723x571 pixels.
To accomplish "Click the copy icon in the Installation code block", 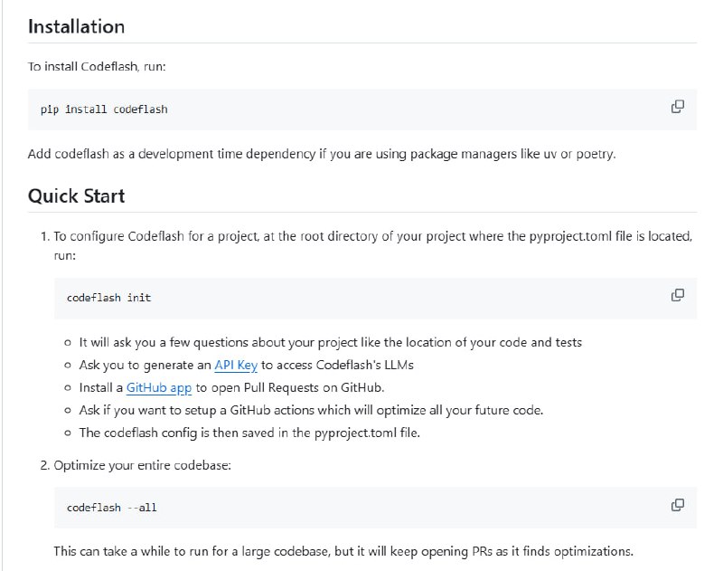I will pos(676,108).
